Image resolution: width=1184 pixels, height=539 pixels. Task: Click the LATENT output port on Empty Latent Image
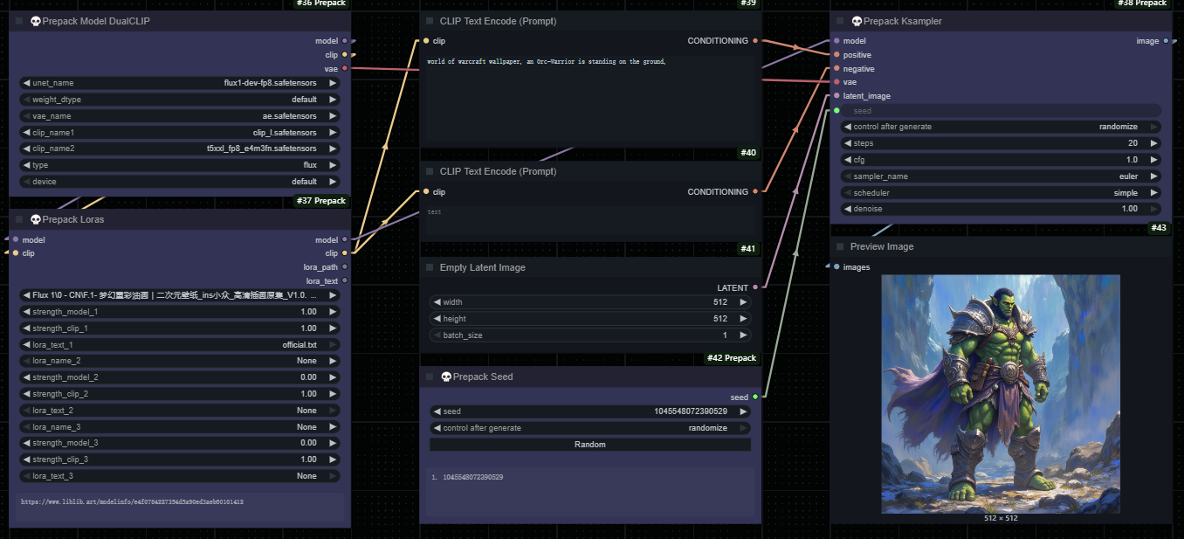pos(755,287)
